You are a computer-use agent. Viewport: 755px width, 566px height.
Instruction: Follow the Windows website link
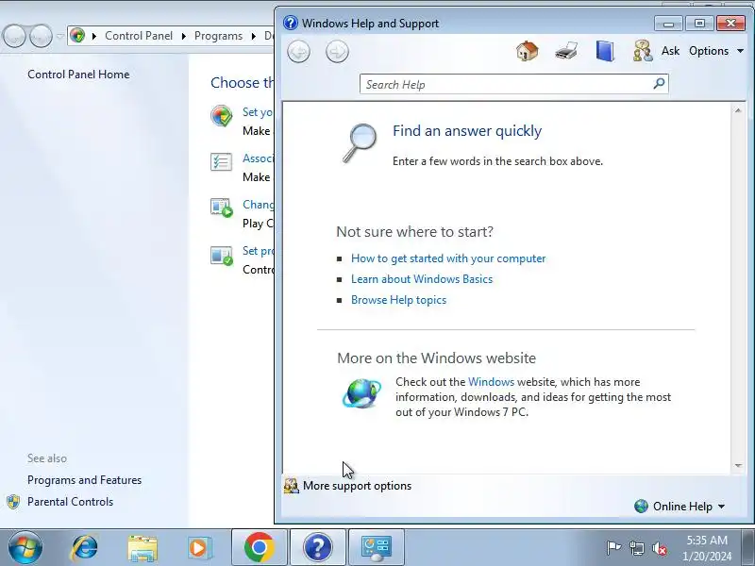point(491,382)
